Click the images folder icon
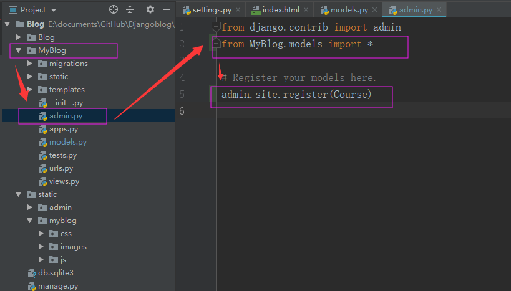Image resolution: width=511 pixels, height=291 pixels. (x=54, y=246)
